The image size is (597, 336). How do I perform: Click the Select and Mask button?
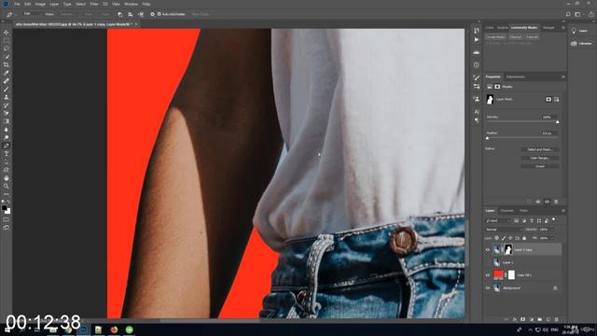540,149
